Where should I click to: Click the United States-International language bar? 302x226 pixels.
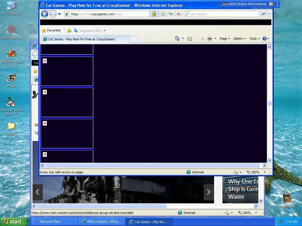click(244, 4)
